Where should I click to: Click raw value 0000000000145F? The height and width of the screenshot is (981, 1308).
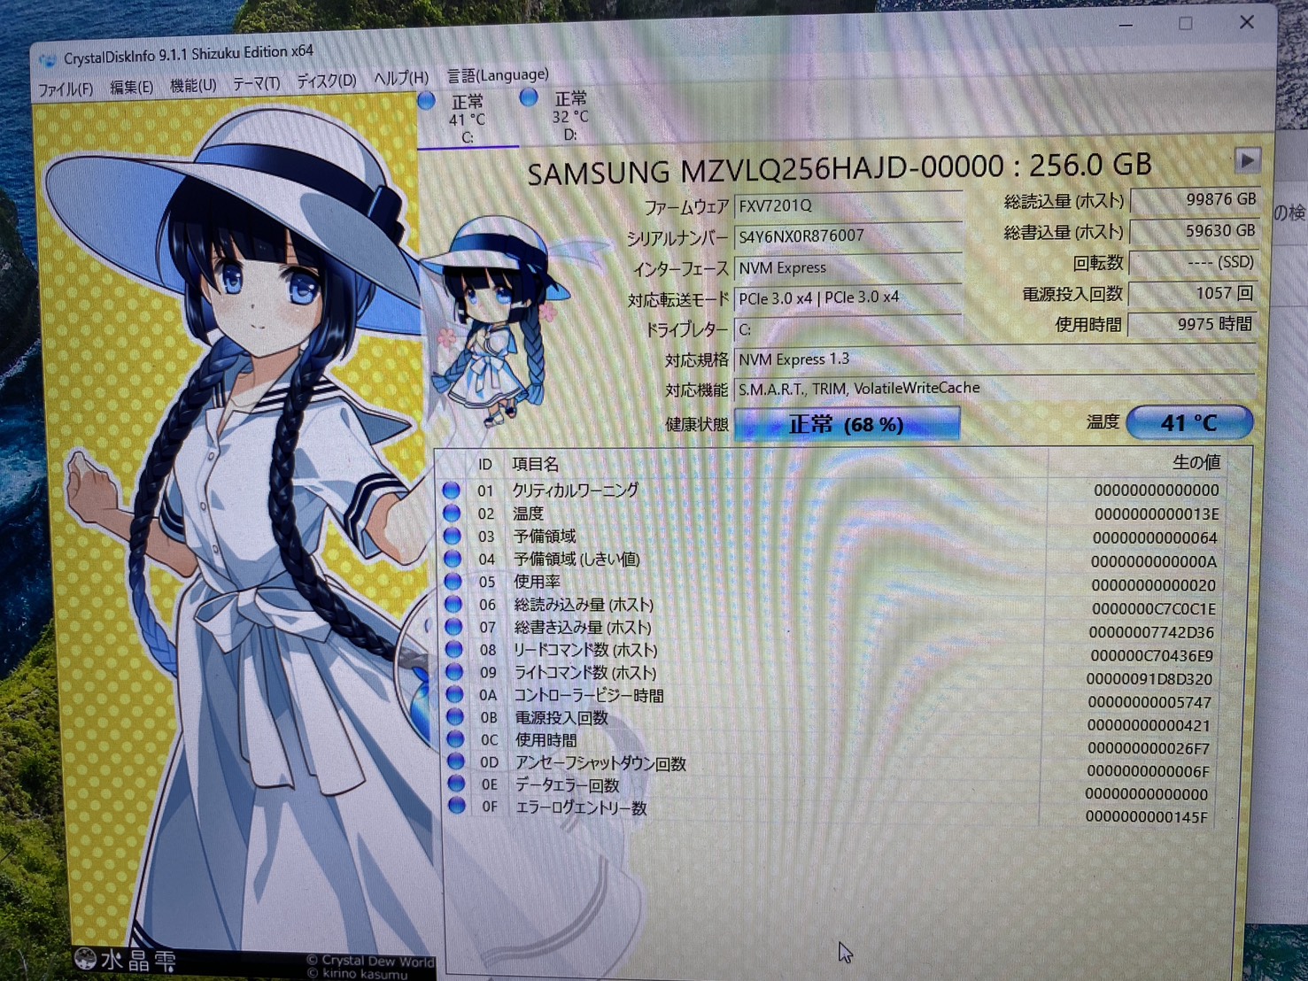click(1147, 817)
